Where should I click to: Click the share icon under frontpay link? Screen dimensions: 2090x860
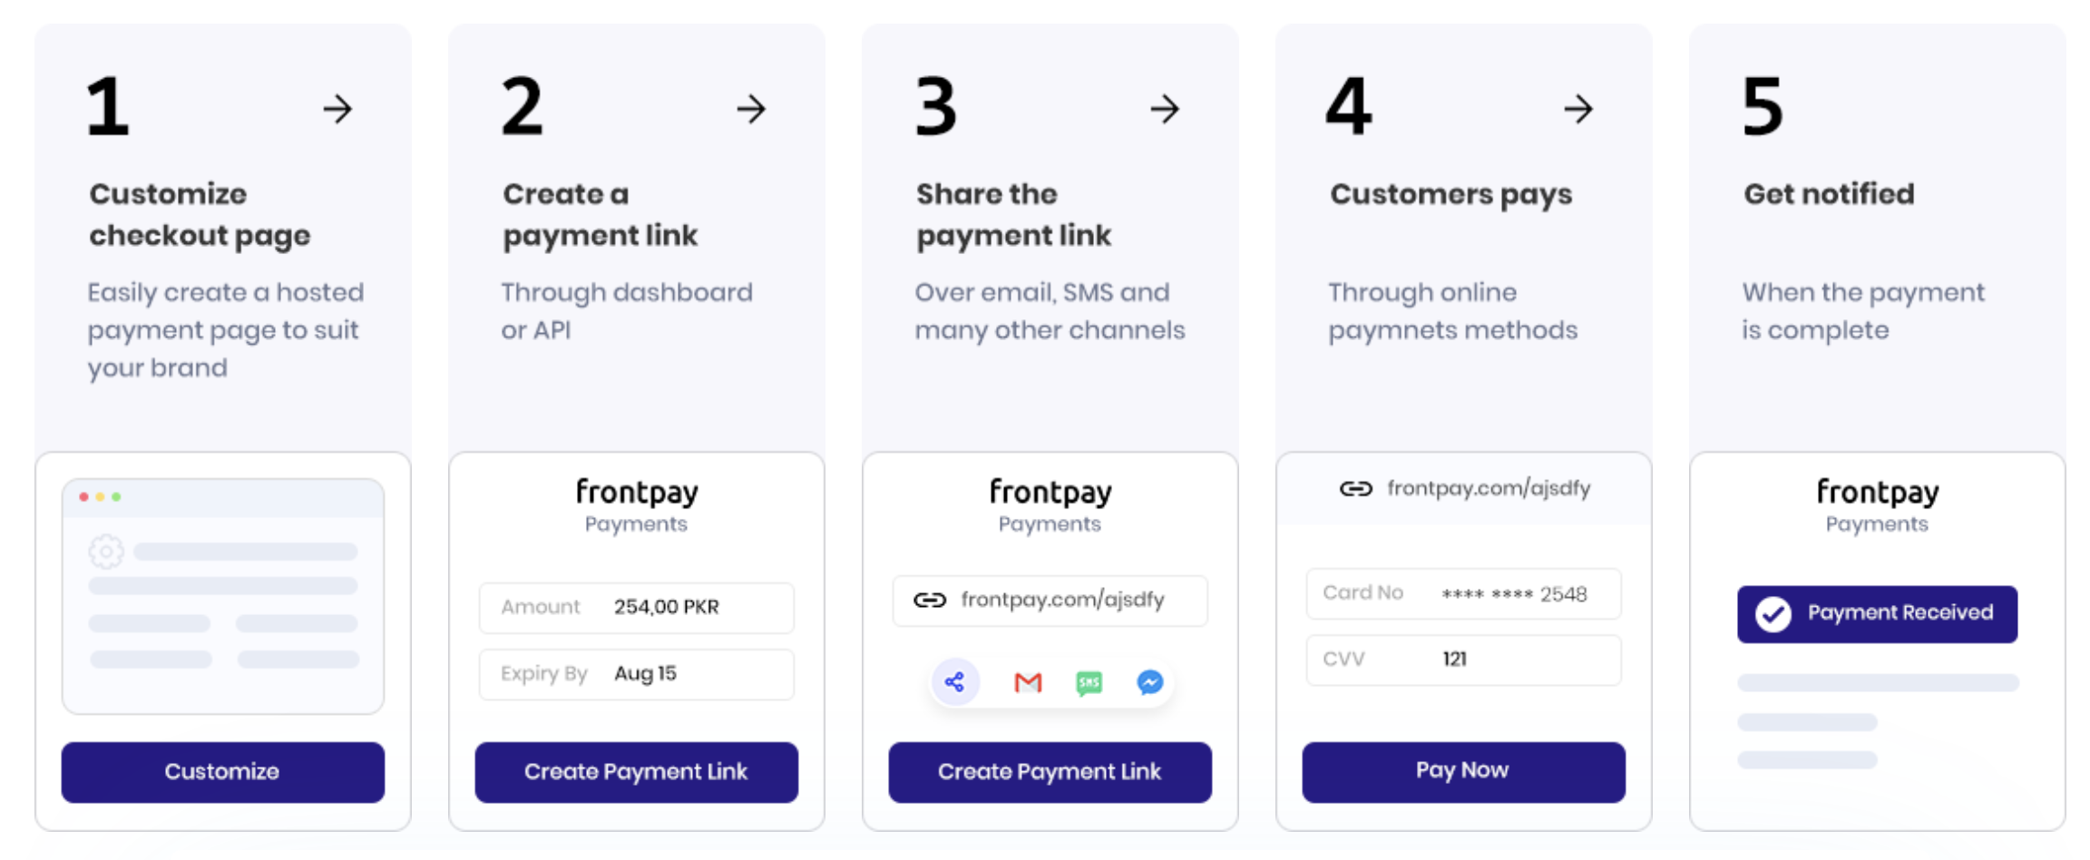click(x=954, y=681)
